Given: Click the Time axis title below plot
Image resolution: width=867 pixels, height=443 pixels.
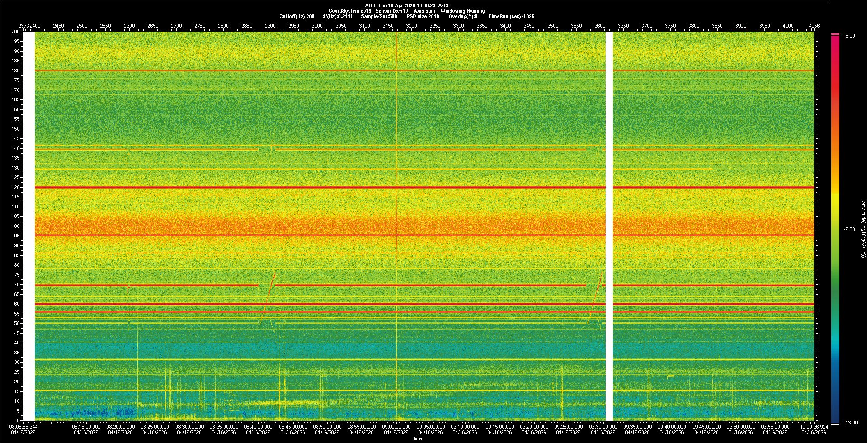Looking at the screenshot, I should tap(417, 438).
